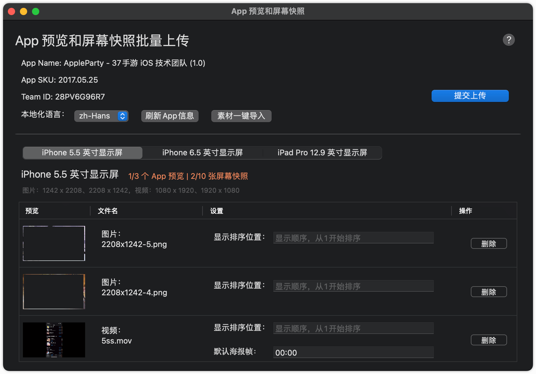Click the green zoom window button
536x374 pixels.
(x=35, y=11)
